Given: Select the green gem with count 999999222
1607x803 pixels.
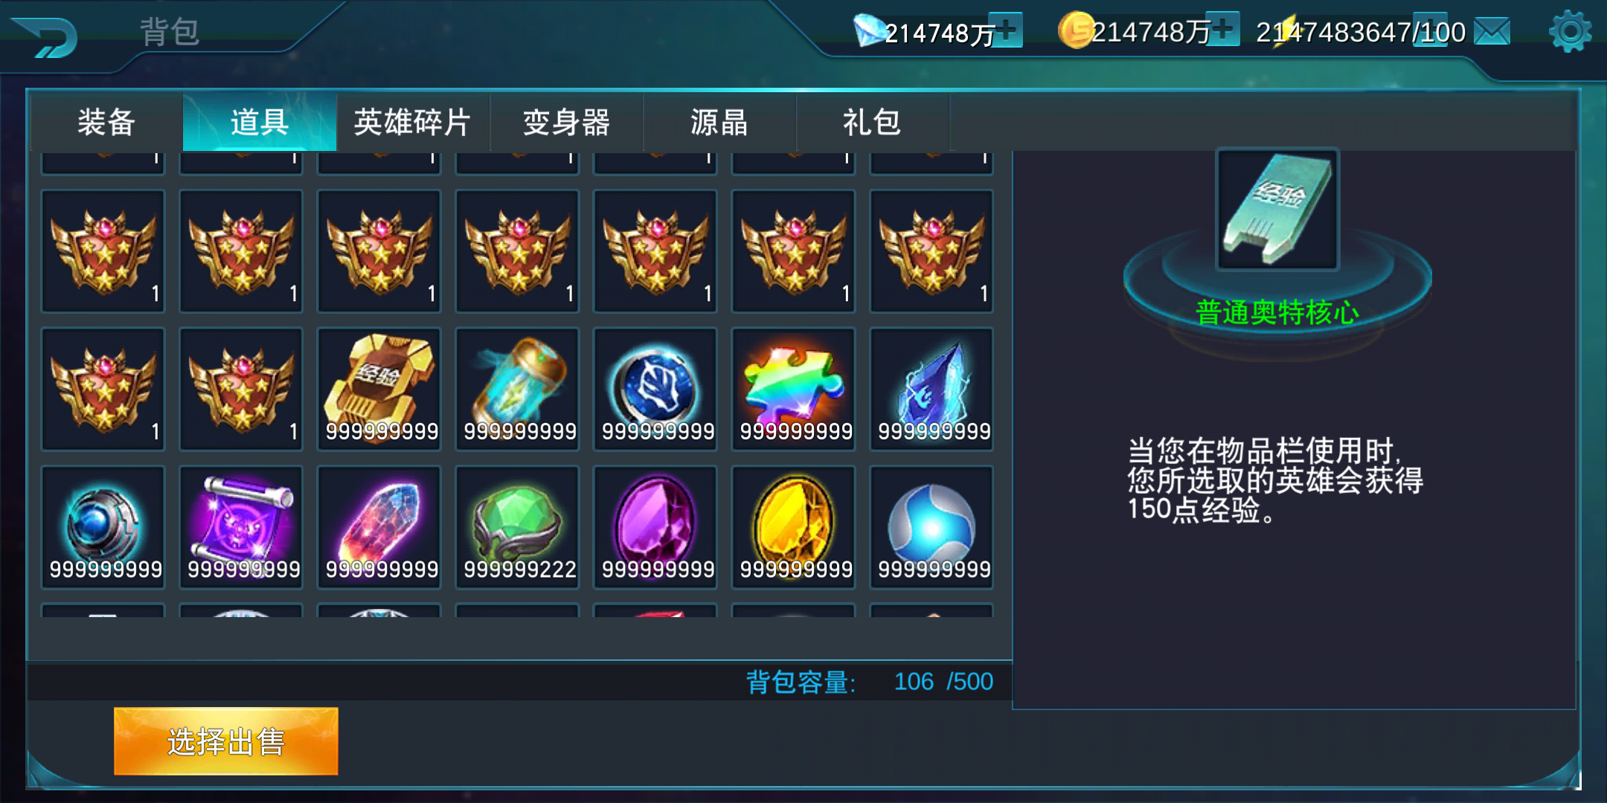Looking at the screenshot, I should [x=518, y=527].
